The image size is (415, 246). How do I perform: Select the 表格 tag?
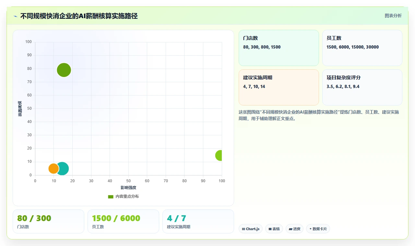(274, 229)
